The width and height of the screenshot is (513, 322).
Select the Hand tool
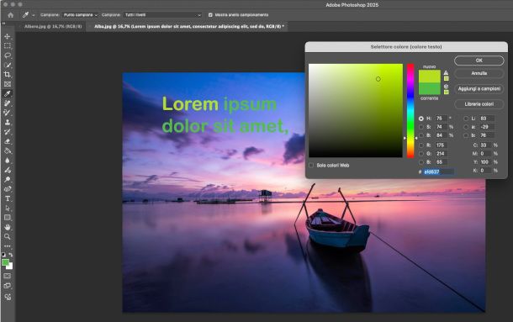click(x=8, y=227)
